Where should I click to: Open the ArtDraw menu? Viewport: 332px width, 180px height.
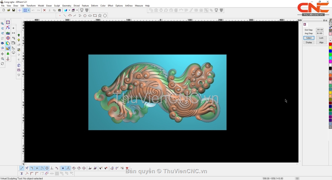click(129, 6)
